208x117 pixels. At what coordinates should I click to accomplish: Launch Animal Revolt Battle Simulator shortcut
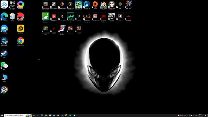pos(45,5)
